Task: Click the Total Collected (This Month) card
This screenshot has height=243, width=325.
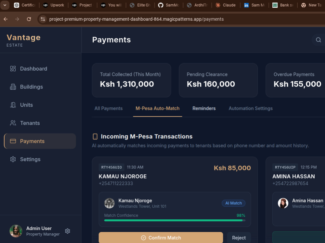Action: 131,80
